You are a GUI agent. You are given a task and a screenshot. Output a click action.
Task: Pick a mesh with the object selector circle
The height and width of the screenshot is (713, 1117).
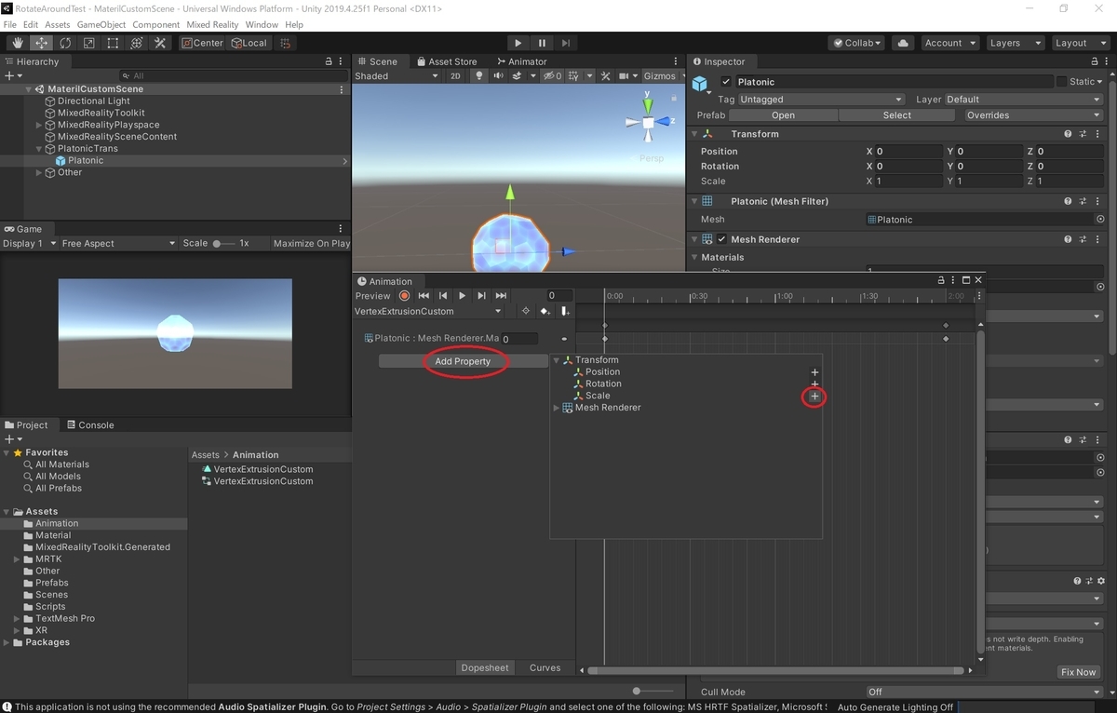coord(1100,220)
